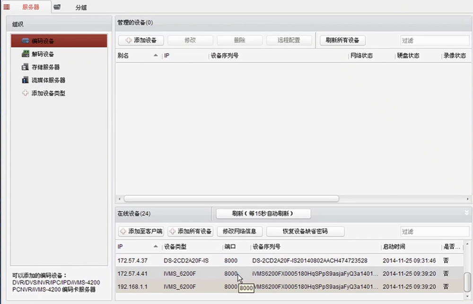Click 刷新所有设备 refresh all devices button
This screenshot has height=304, width=473.
342,40
